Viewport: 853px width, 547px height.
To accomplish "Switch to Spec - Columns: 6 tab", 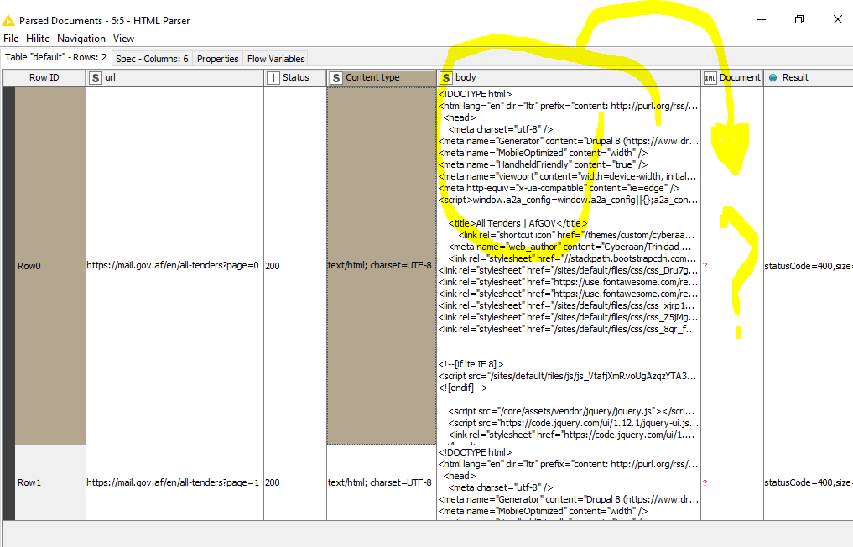I will point(152,59).
